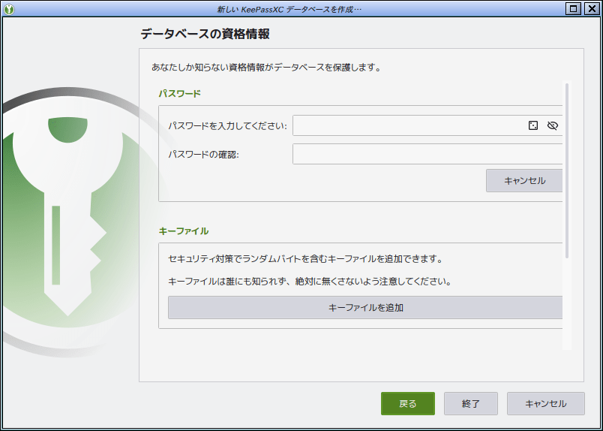Maximize the database creation window
The height and width of the screenshot is (431, 603).
click(574, 9)
